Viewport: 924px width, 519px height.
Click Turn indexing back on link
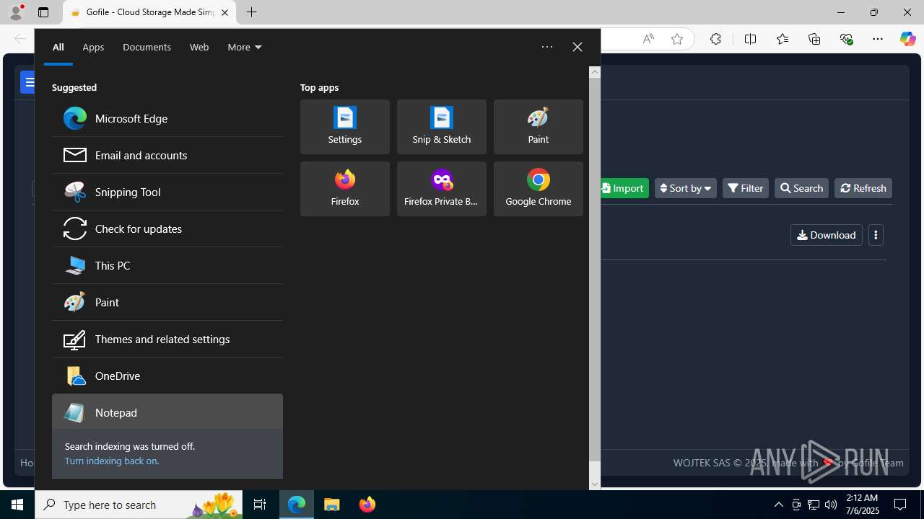click(112, 461)
